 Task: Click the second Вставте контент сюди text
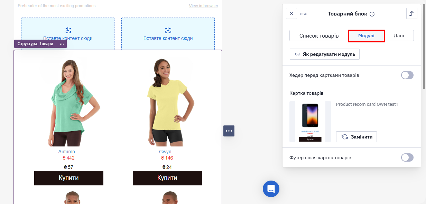168,38
